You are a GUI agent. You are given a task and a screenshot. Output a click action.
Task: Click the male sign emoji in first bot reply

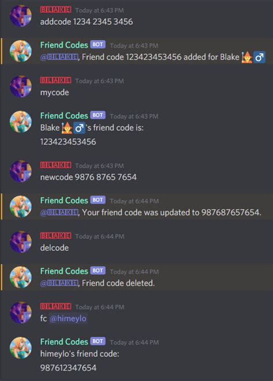coord(259,57)
